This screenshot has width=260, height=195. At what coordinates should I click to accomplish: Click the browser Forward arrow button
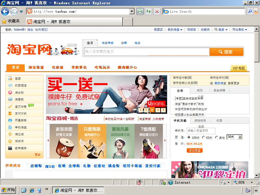(14, 11)
